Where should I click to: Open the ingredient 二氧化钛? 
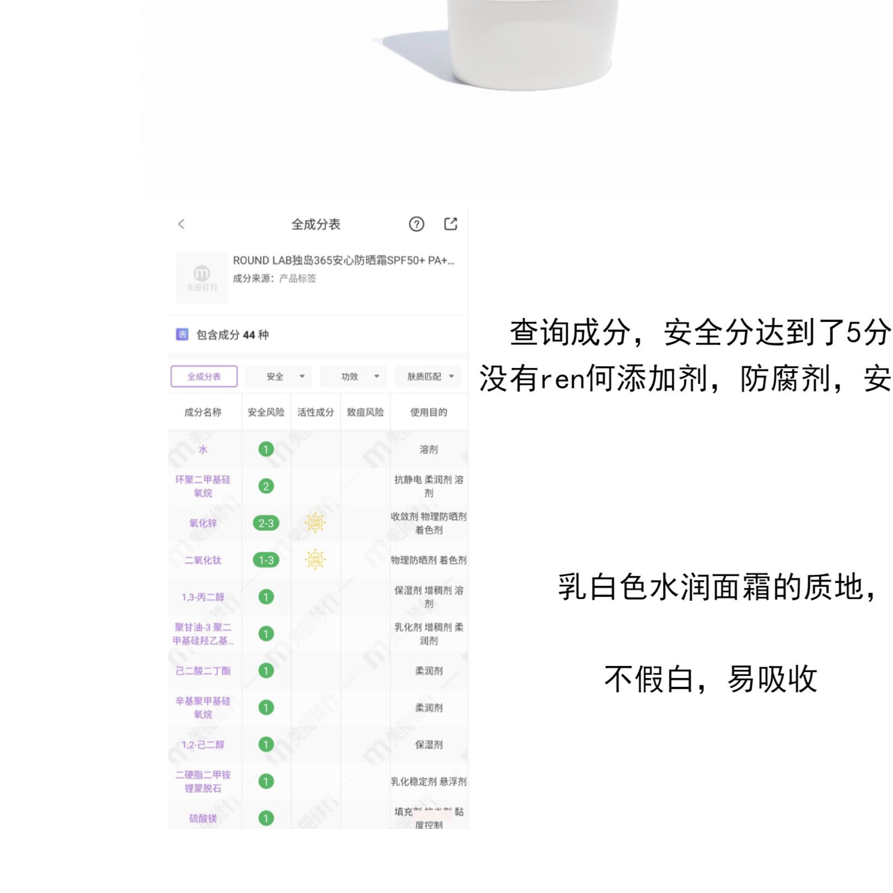203,560
